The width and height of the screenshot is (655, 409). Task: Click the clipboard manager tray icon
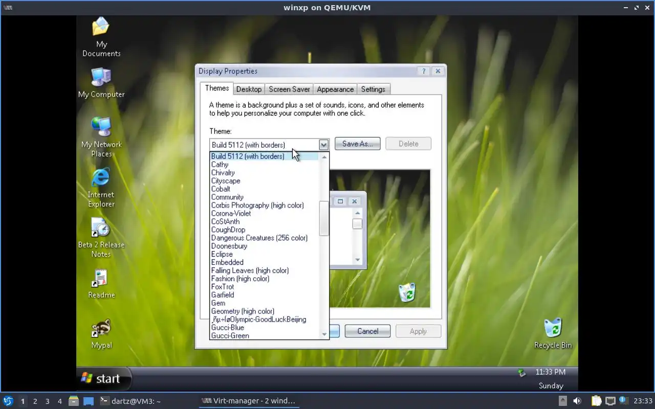596,401
